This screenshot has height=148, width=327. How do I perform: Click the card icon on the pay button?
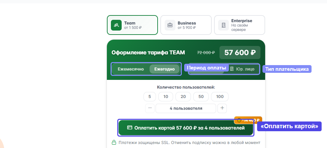tap(130, 128)
